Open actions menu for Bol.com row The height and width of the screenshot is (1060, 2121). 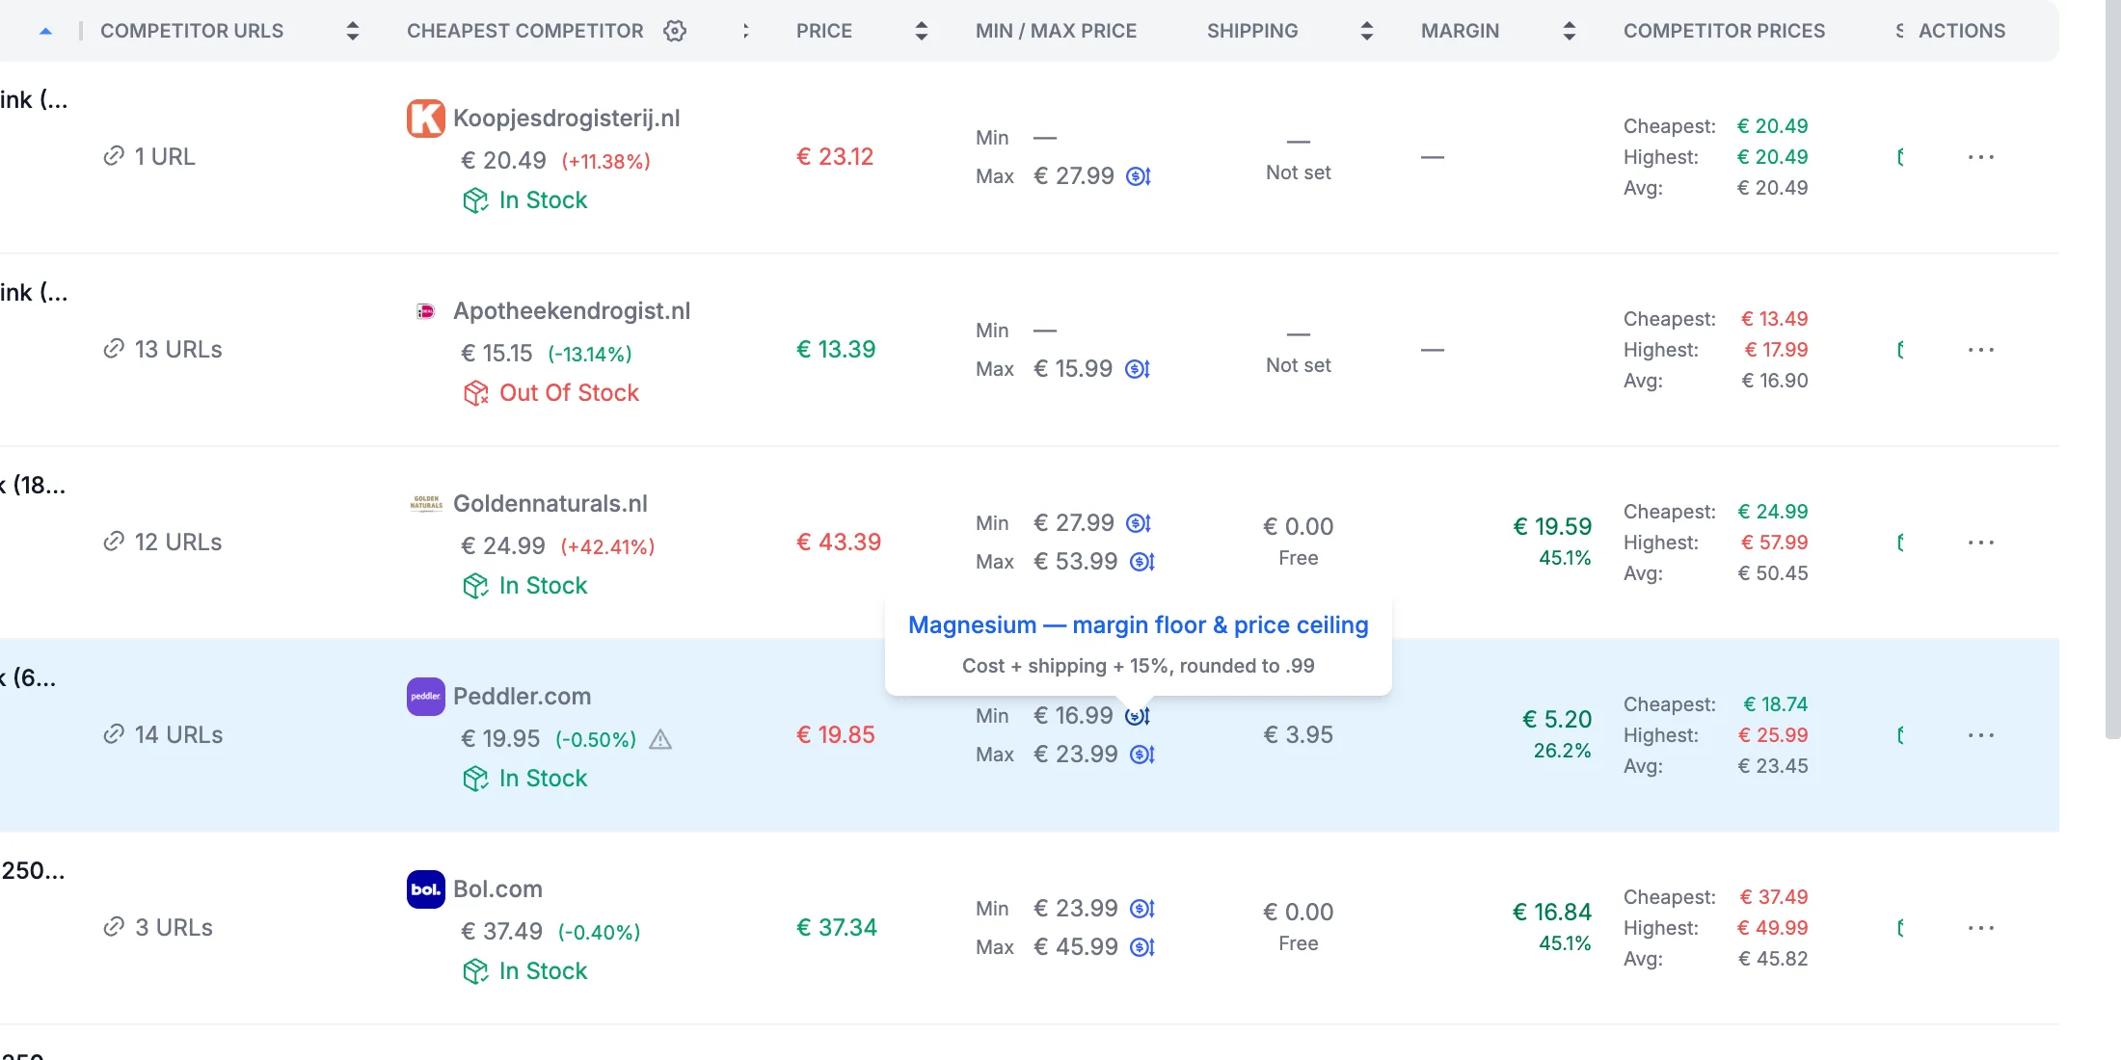1980,928
